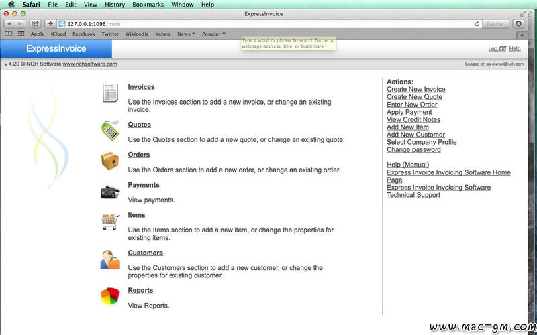Click the site favicon in address bar
Screen dimensions: 537x335
pos(62,24)
